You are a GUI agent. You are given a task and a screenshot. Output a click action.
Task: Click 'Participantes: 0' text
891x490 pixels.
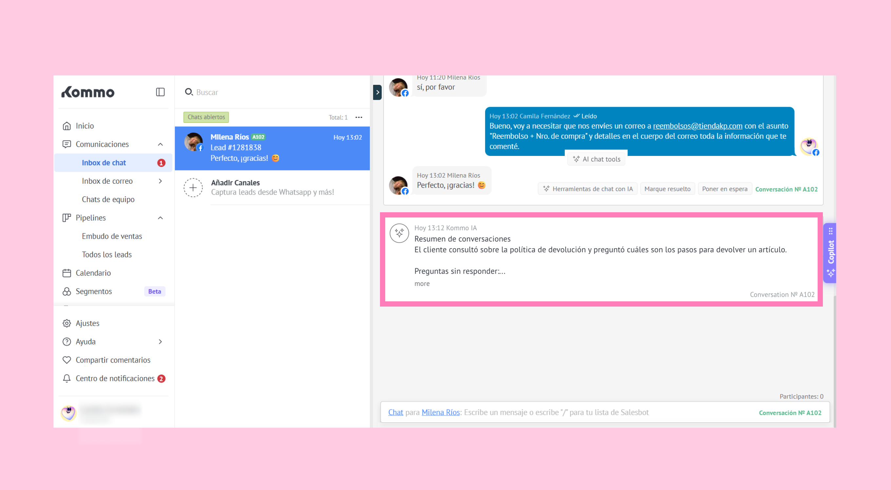coord(801,396)
